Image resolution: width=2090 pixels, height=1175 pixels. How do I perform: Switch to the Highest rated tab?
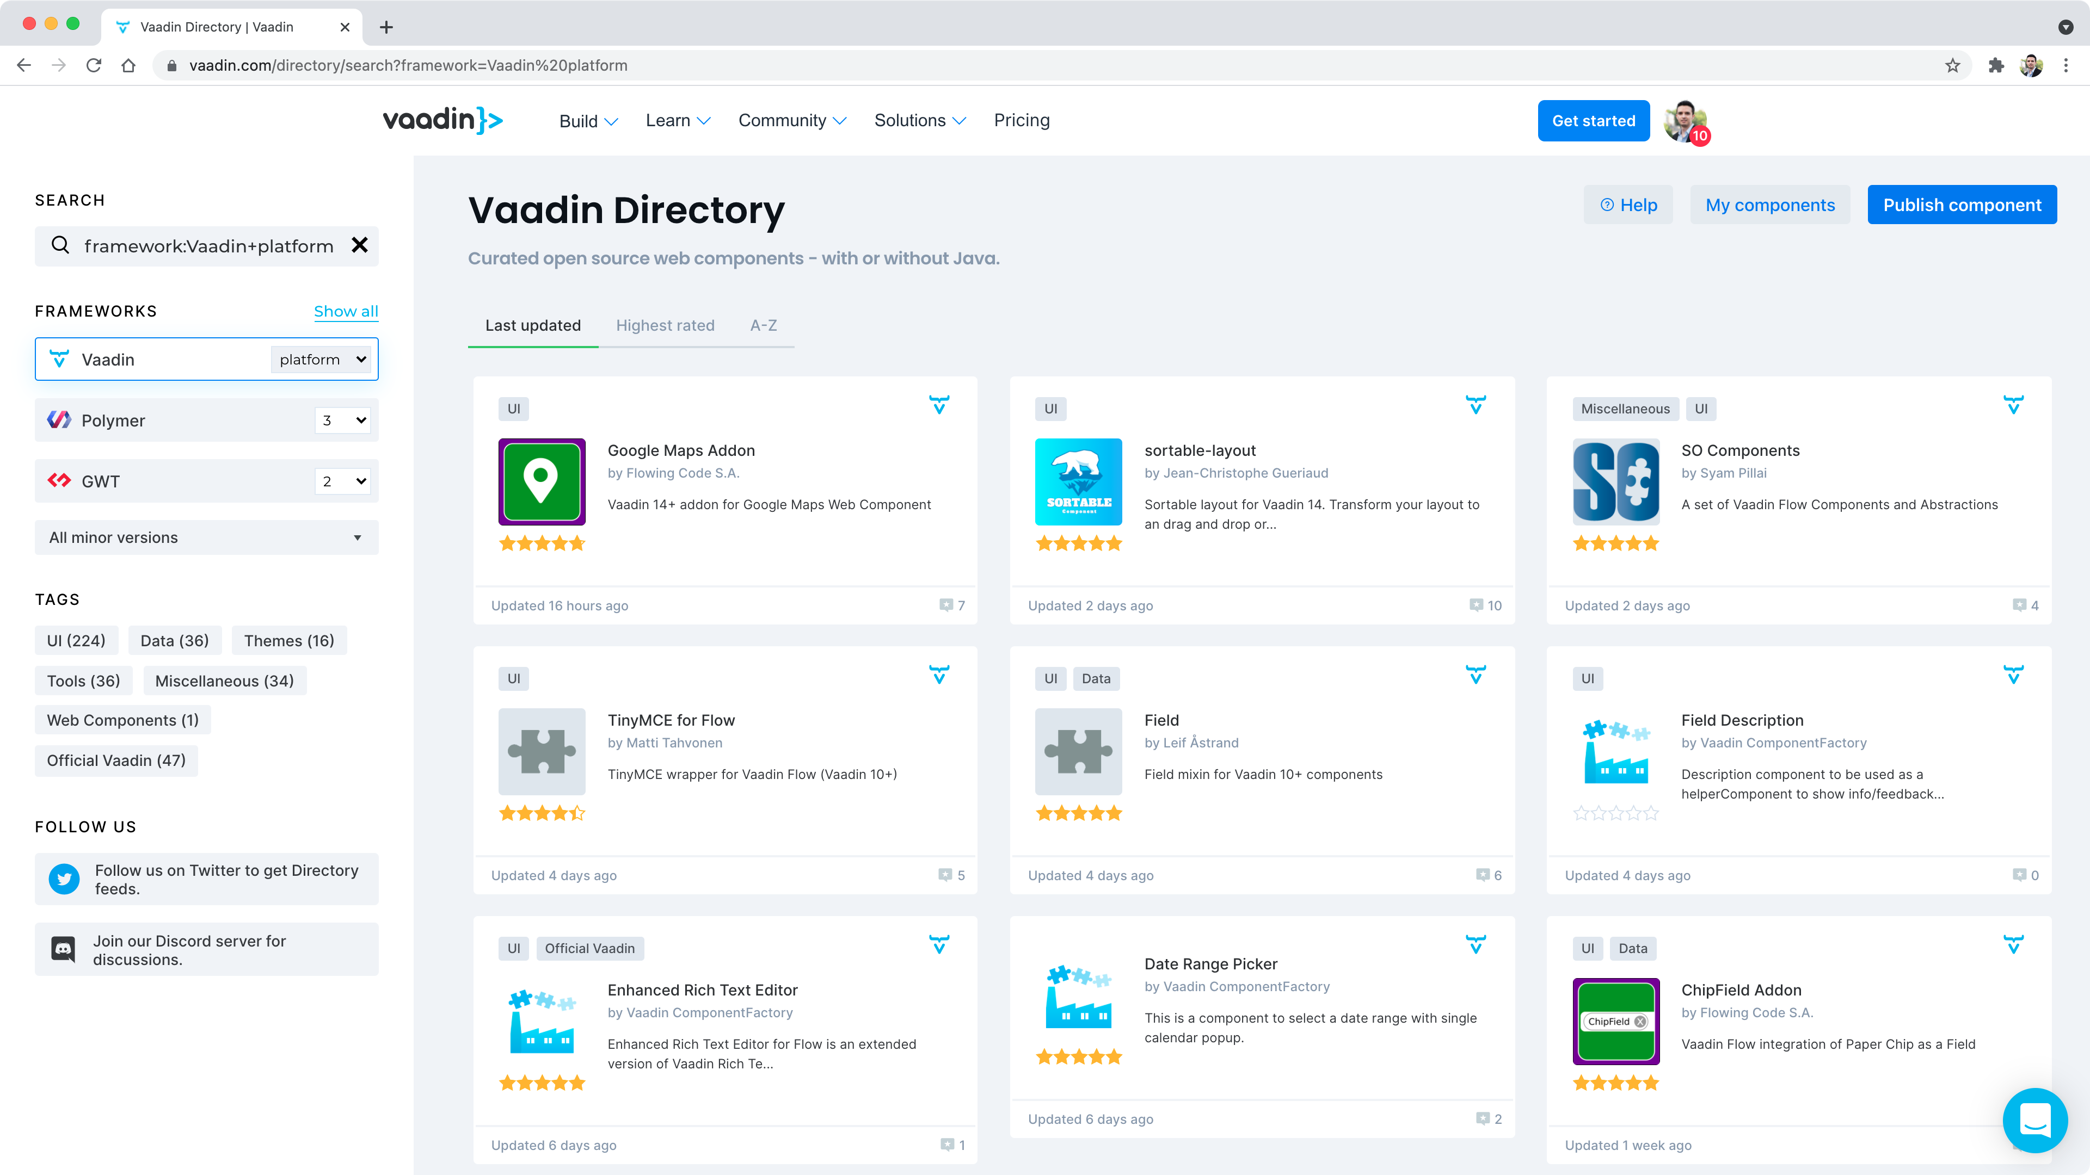(x=665, y=324)
